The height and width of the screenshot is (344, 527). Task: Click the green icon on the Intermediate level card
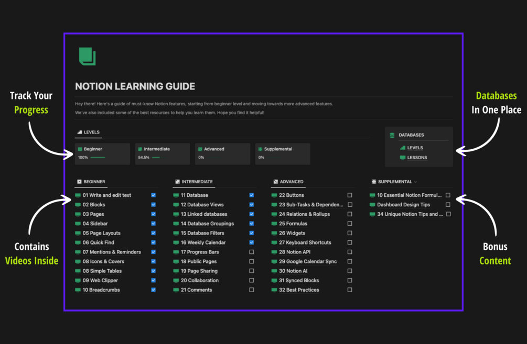tap(140, 149)
